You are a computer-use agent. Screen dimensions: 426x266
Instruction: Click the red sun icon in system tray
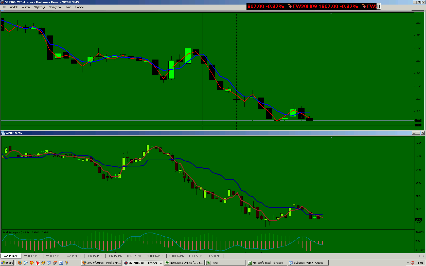pos(413,263)
